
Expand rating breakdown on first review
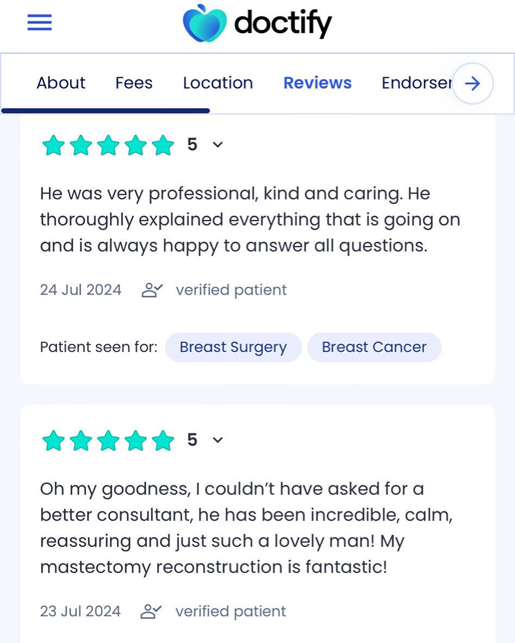[x=218, y=145]
